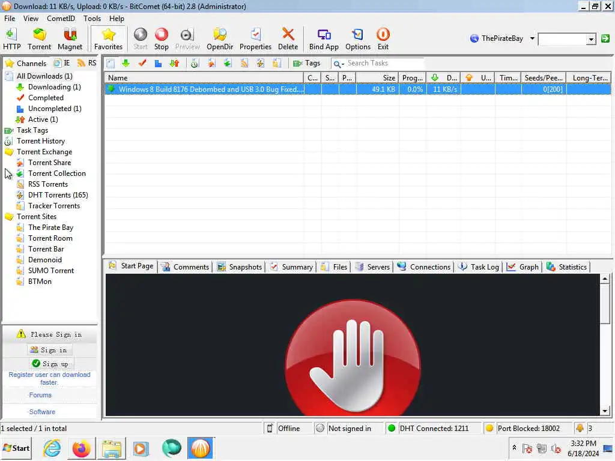This screenshot has height=461, width=615.
Task: Click the OpenDir toolbar icon
Action: click(x=220, y=39)
